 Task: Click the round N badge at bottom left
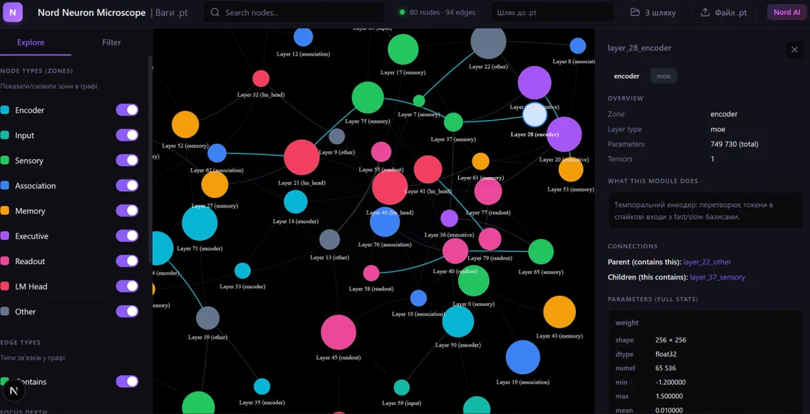click(14, 390)
